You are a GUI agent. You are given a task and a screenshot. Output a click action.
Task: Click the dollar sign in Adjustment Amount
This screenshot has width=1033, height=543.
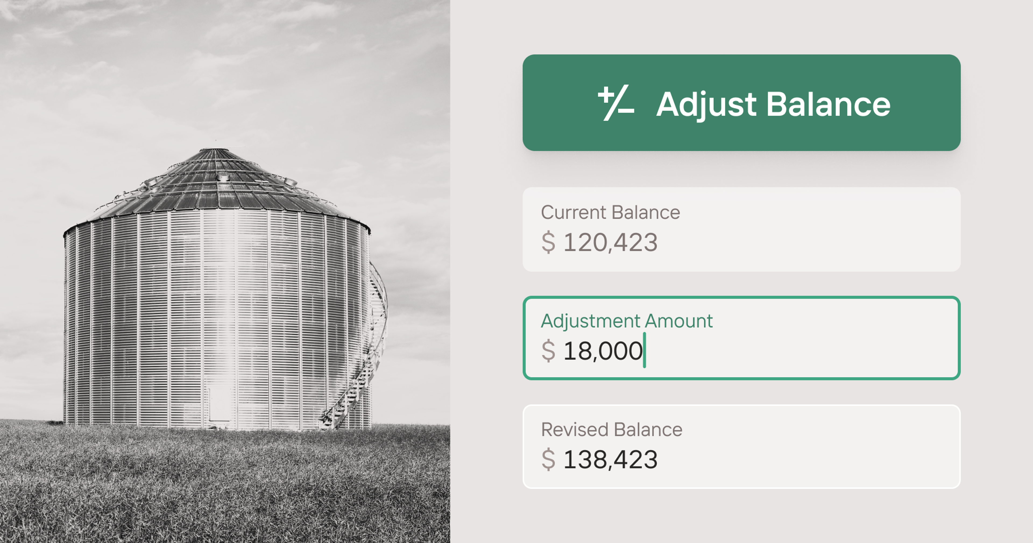pyautogui.click(x=548, y=351)
